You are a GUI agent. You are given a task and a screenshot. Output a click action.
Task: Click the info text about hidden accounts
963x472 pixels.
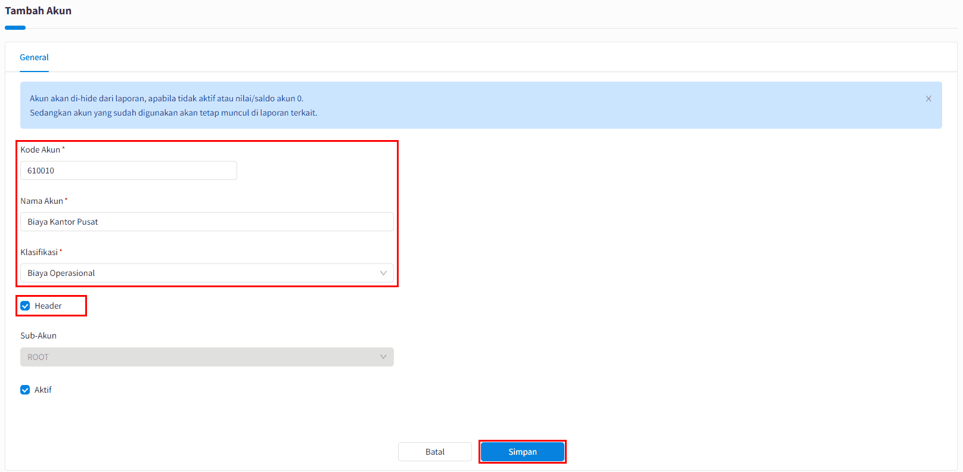point(173,105)
